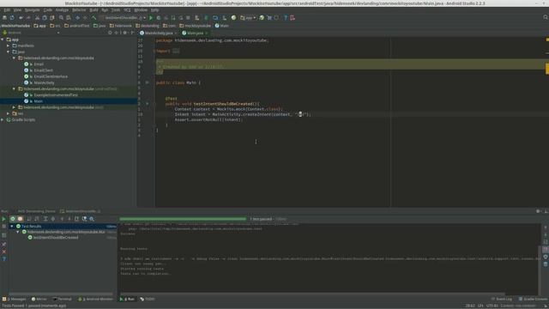Collapse Test Results node in Run panel
The width and height of the screenshot is (549, 309).
pyautogui.click(x=12, y=227)
